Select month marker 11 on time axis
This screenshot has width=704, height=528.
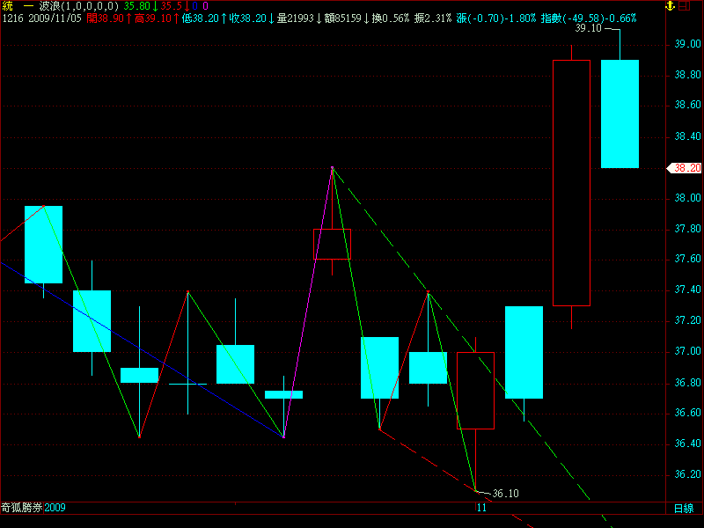[x=481, y=508]
